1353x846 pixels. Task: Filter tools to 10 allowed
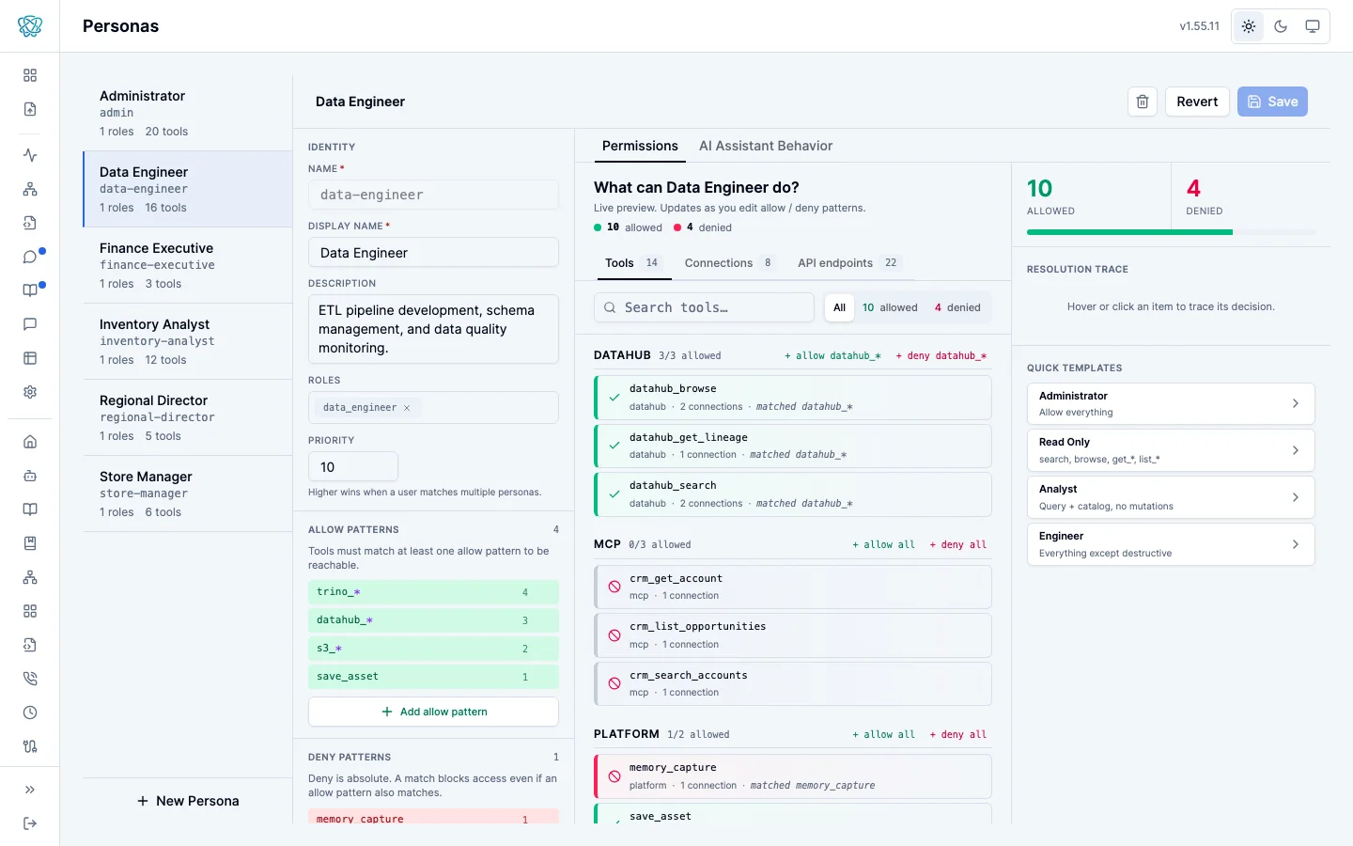pyautogui.click(x=890, y=307)
